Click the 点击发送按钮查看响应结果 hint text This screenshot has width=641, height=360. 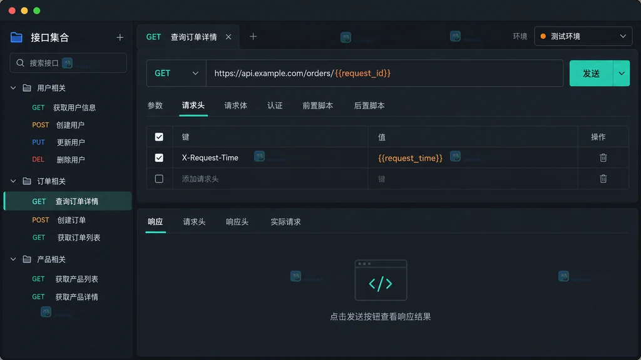tap(380, 317)
